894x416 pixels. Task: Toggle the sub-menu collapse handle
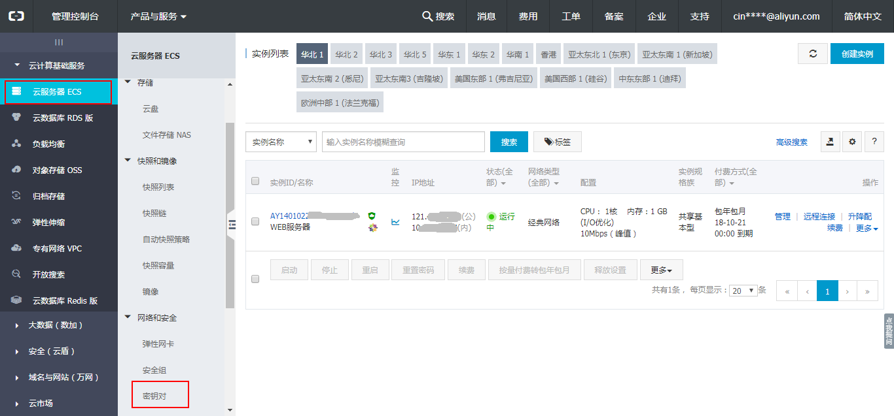tap(231, 225)
